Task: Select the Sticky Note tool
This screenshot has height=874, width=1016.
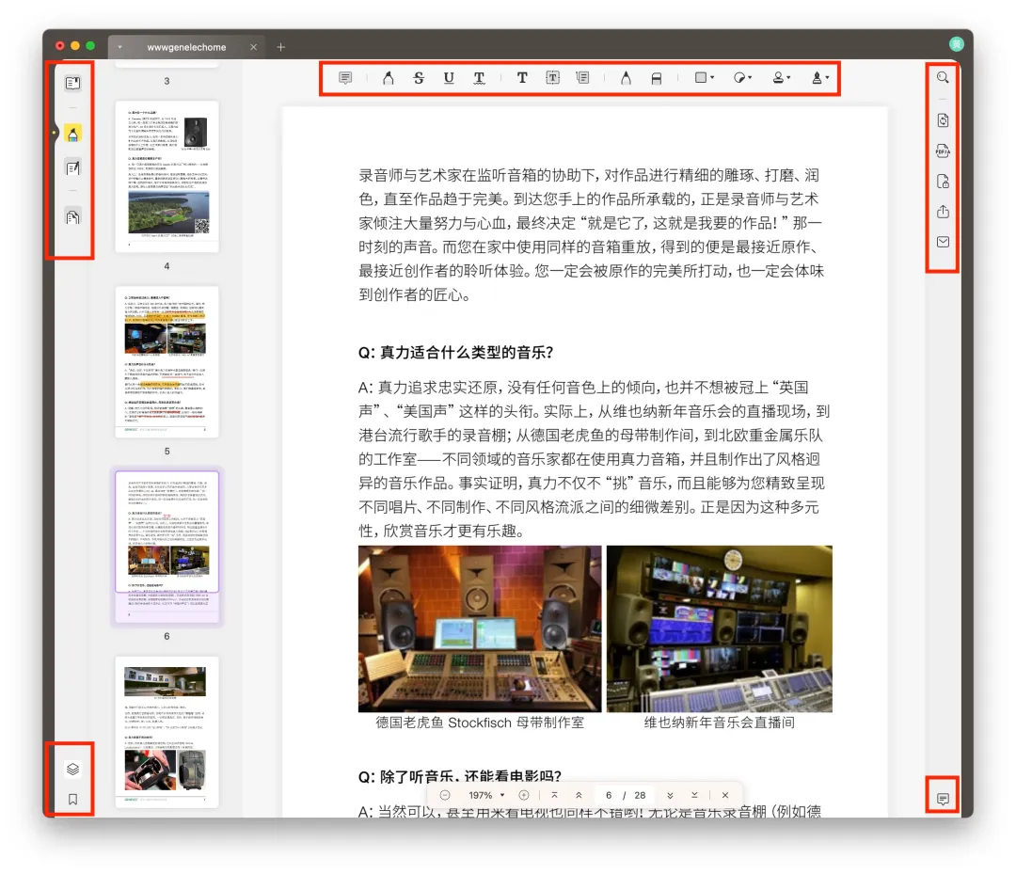Action: tap(345, 78)
